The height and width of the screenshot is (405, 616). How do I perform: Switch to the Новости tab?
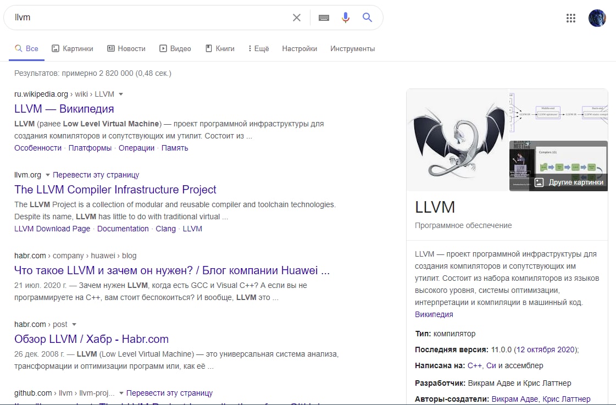coord(126,49)
